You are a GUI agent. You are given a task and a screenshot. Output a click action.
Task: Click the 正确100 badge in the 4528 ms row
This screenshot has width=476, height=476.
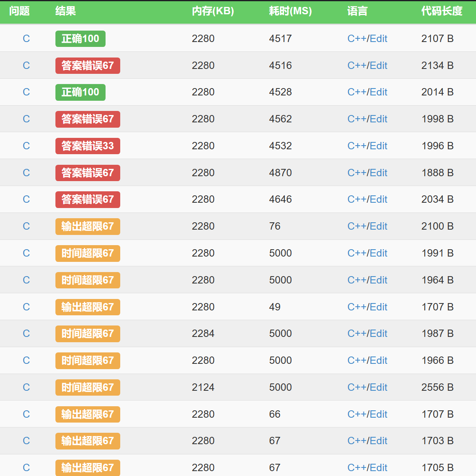[80, 92]
